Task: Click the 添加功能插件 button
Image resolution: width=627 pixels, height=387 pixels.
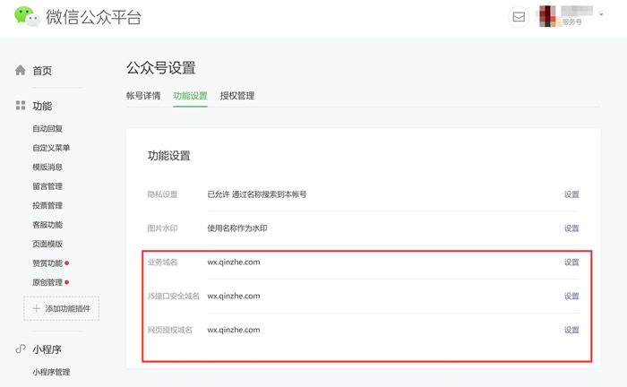Action: (62, 309)
